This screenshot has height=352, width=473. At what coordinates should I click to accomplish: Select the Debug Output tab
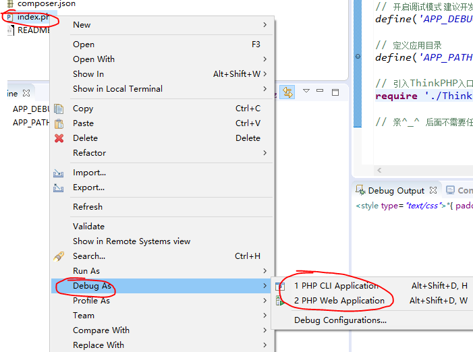pyautogui.click(x=396, y=190)
